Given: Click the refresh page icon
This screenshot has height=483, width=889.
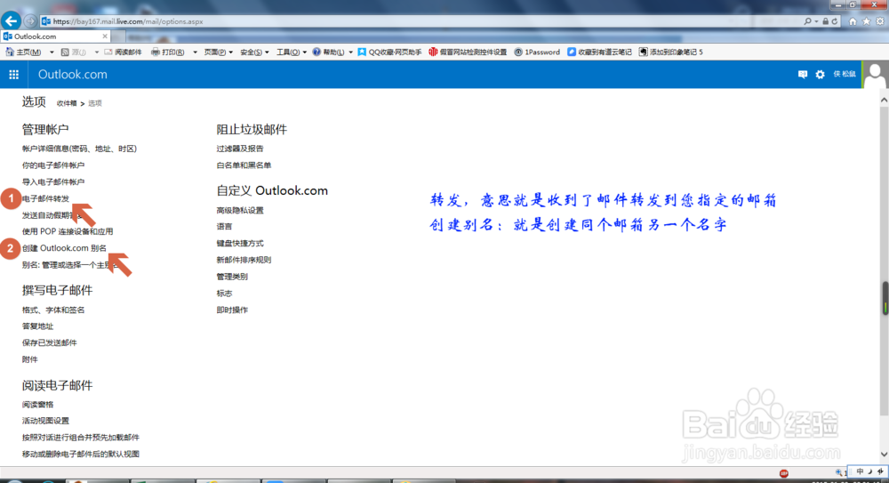Looking at the screenshot, I should [x=835, y=21].
